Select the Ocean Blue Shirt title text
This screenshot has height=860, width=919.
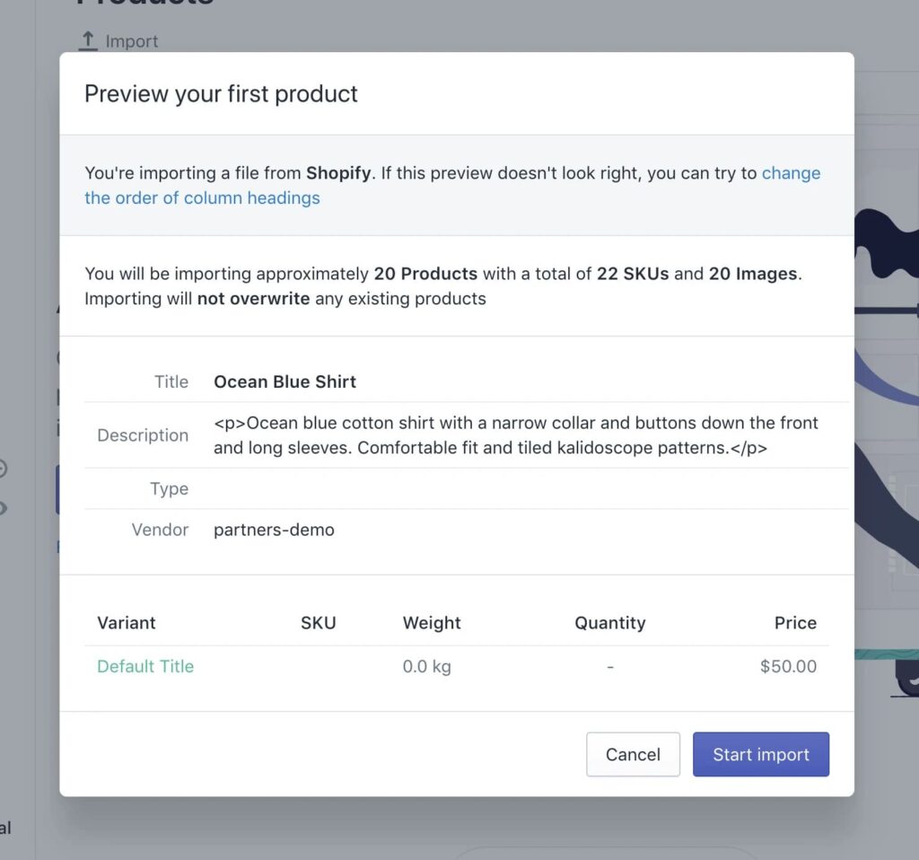(284, 382)
